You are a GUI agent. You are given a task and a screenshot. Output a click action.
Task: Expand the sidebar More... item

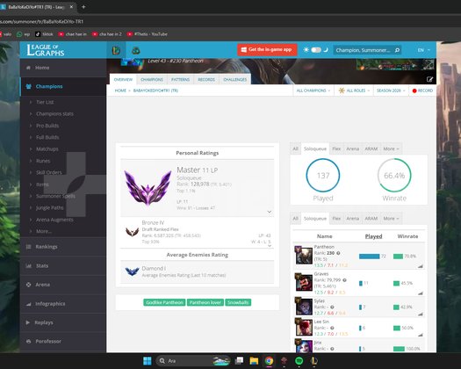click(x=44, y=231)
